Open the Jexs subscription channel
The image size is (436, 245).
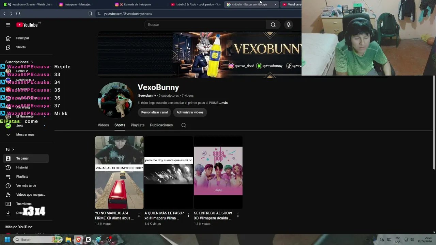pos(26,126)
